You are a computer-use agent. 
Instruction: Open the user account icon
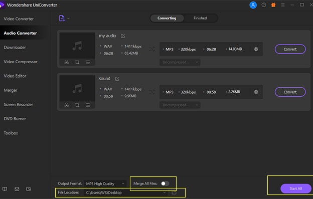[253, 5]
